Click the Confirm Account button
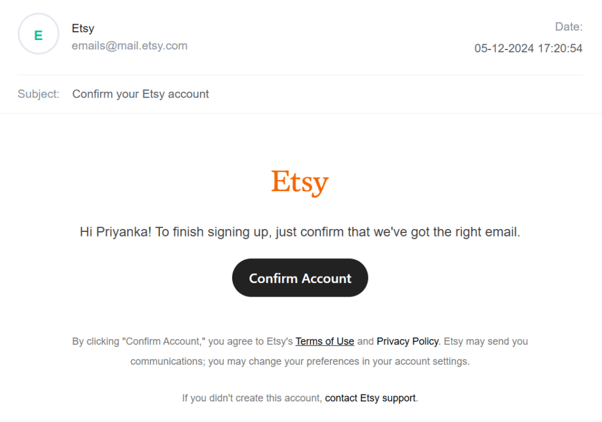602x422 pixels. (x=300, y=277)
